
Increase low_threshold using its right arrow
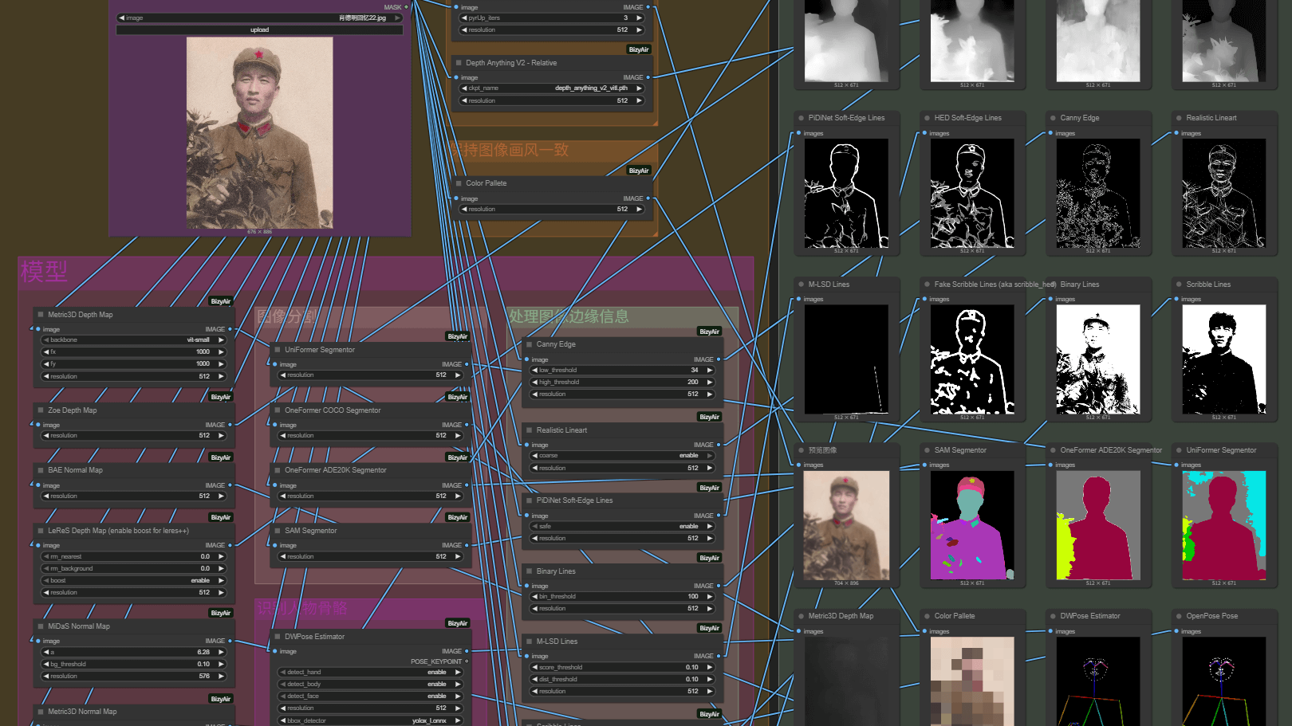pyautogui.click(x=709, y=371)
